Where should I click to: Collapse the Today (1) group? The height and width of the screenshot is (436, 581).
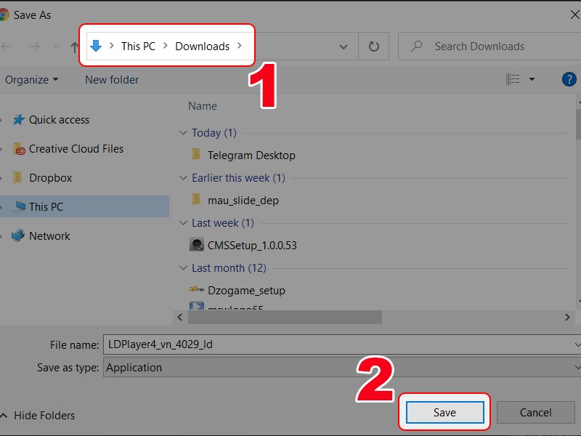pos(182,133)
